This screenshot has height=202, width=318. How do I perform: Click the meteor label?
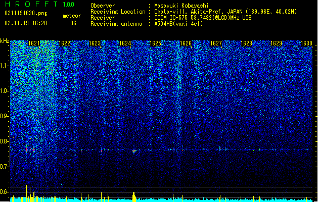tap(72, 16)
